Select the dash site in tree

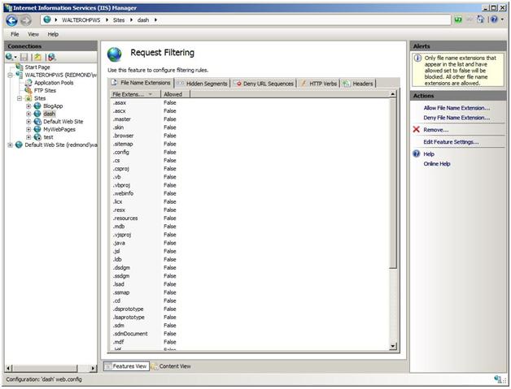tap(49, 114)
